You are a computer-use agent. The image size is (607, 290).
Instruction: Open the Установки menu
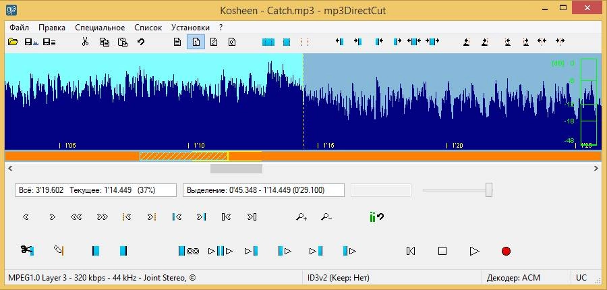tap(190, 28)
